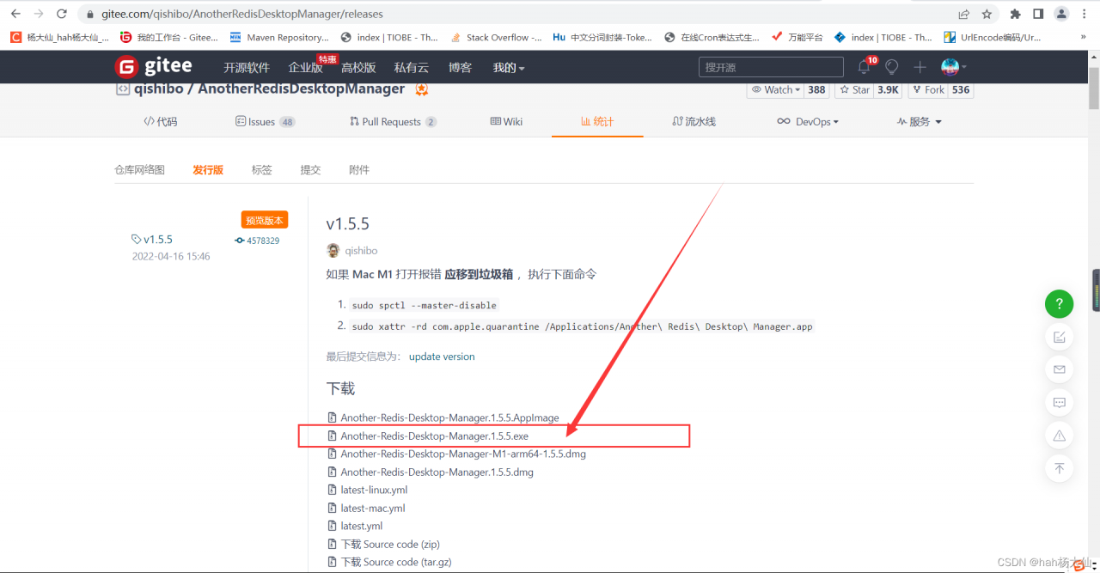Download Source code (zip)
The image size is (1100, 573).
click(x=390, y=544)
